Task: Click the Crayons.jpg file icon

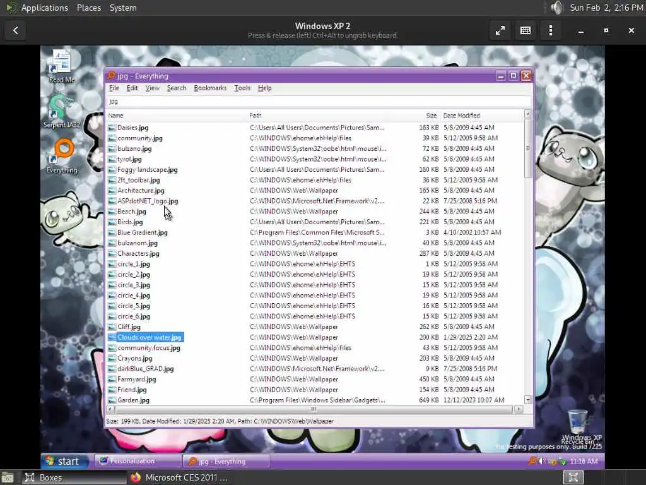Action: point(112,359)
